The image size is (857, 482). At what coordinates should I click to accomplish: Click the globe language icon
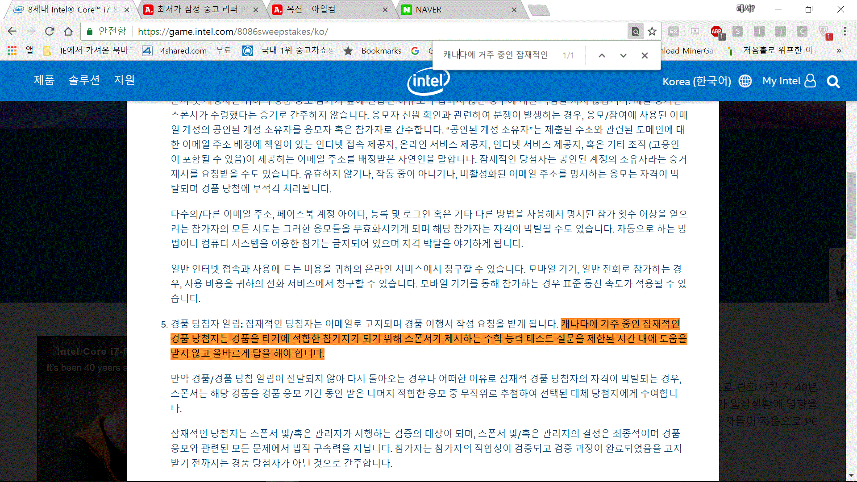(745, 81)
